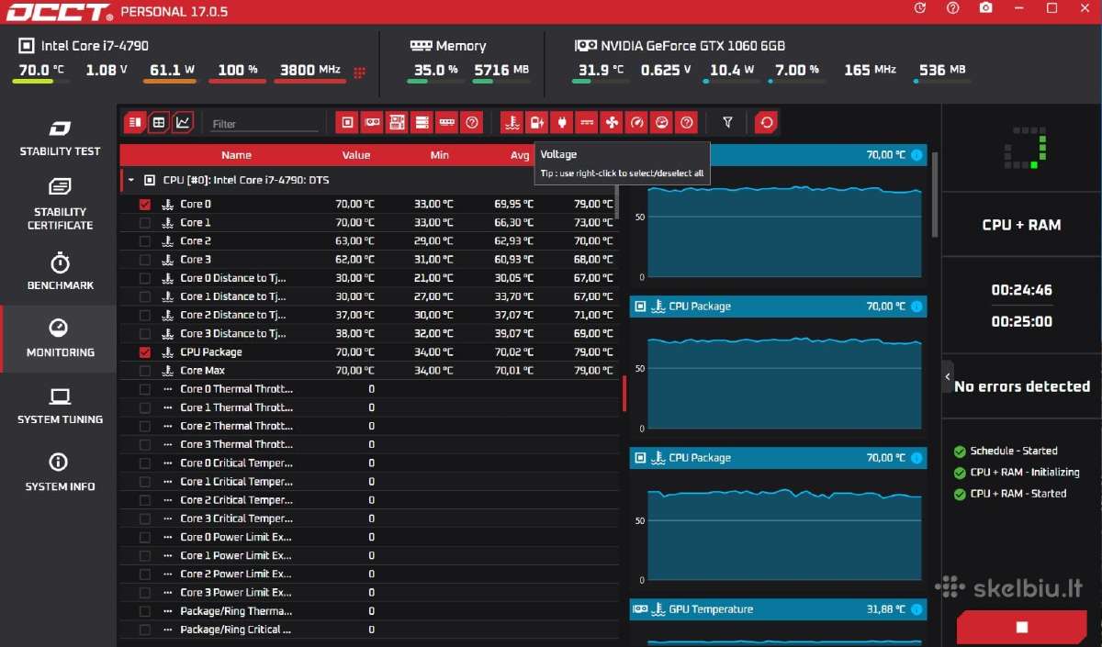Click the graph panel vertical scrollbar
Screen dimensions: 1102x647
pos(935,195)
